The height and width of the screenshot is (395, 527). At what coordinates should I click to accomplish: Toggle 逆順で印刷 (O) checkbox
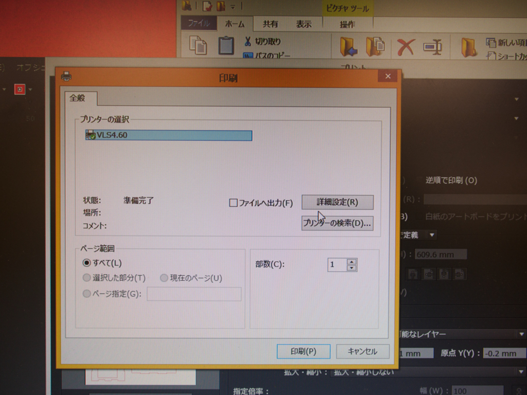(x=420, y=180)
